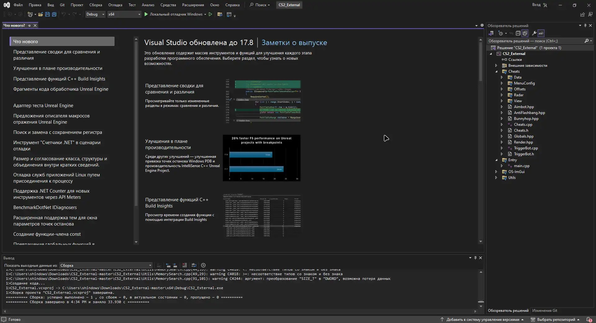Click the What's New page vertical scrollbar

point(481,62)
